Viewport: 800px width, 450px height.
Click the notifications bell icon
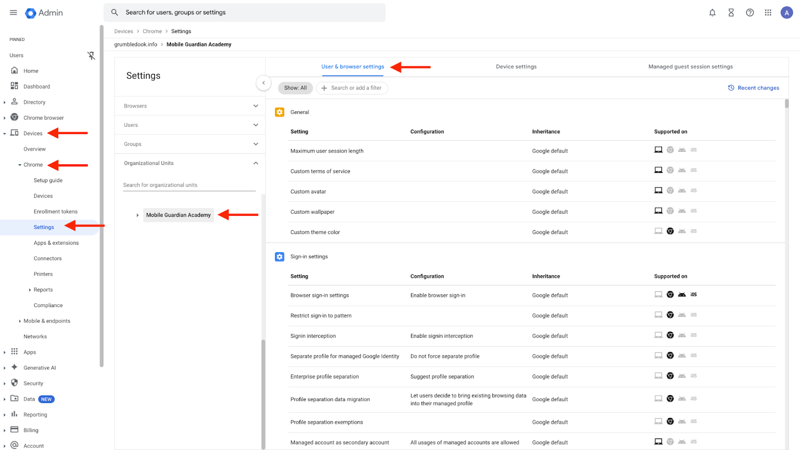point(712,13)
